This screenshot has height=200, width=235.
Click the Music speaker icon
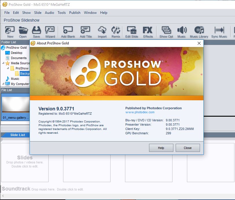[182, 32]
